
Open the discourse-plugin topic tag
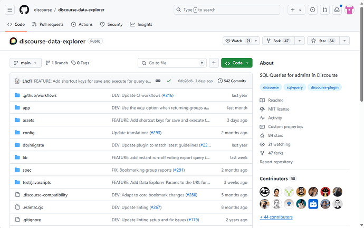[324, 87]
